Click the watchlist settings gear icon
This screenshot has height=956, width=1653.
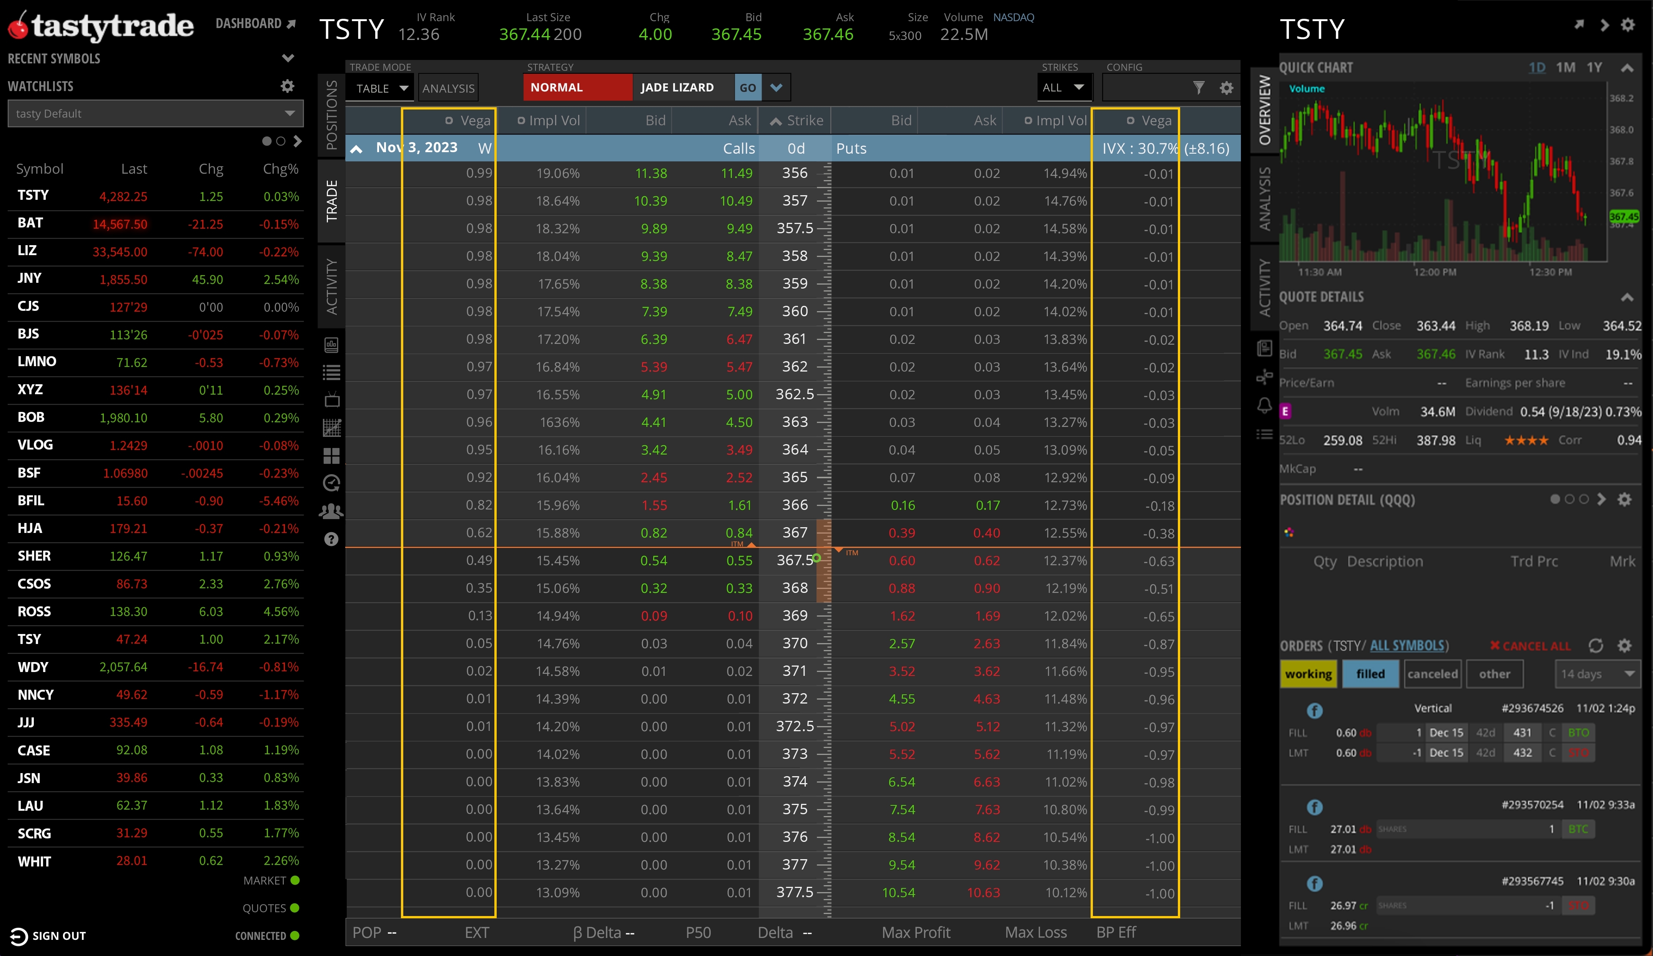click(287, 86)
